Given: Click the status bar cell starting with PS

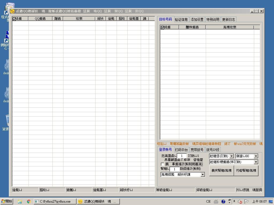Looking at the screenshot, I should point(249,190).
